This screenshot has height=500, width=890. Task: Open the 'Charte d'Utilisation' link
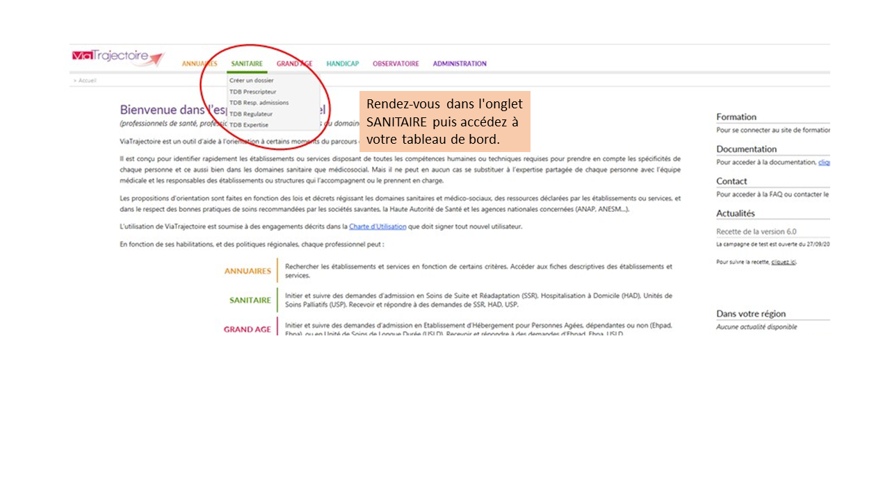tap(378, 226)
